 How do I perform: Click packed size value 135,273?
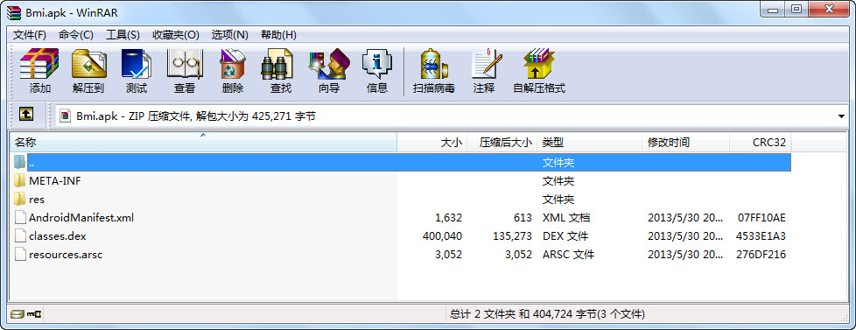point(511,236)
